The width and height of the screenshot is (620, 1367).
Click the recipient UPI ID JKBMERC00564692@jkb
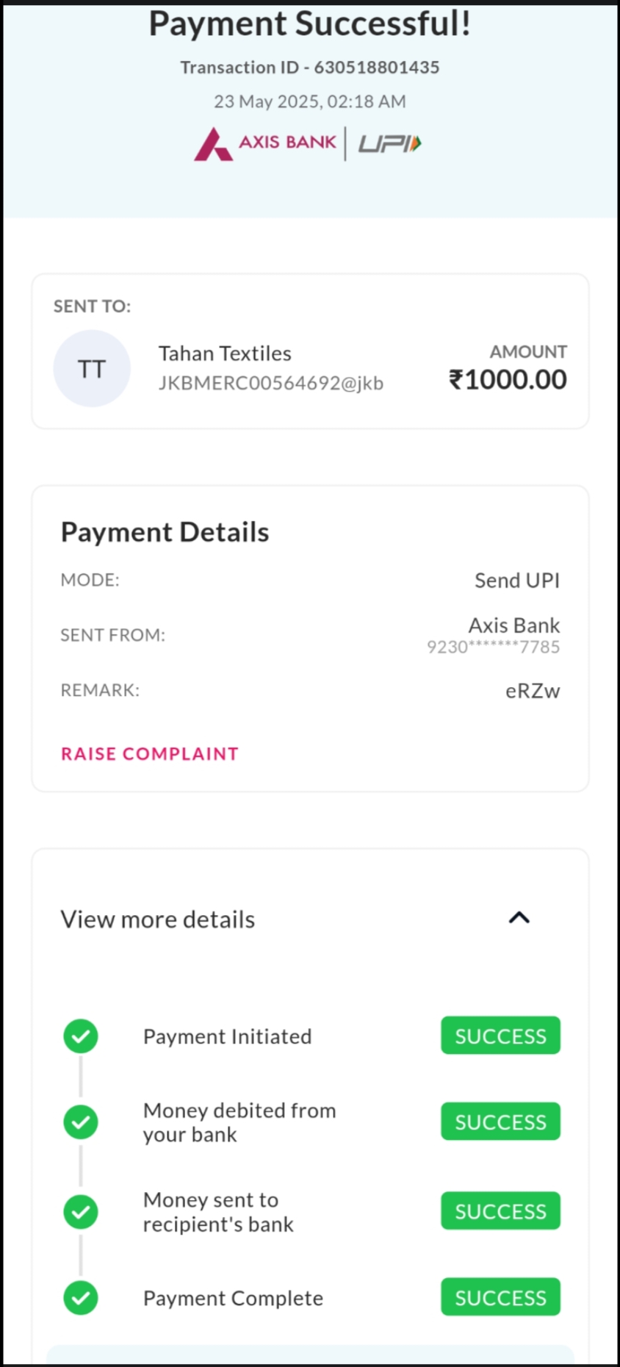tap(271, 383)
